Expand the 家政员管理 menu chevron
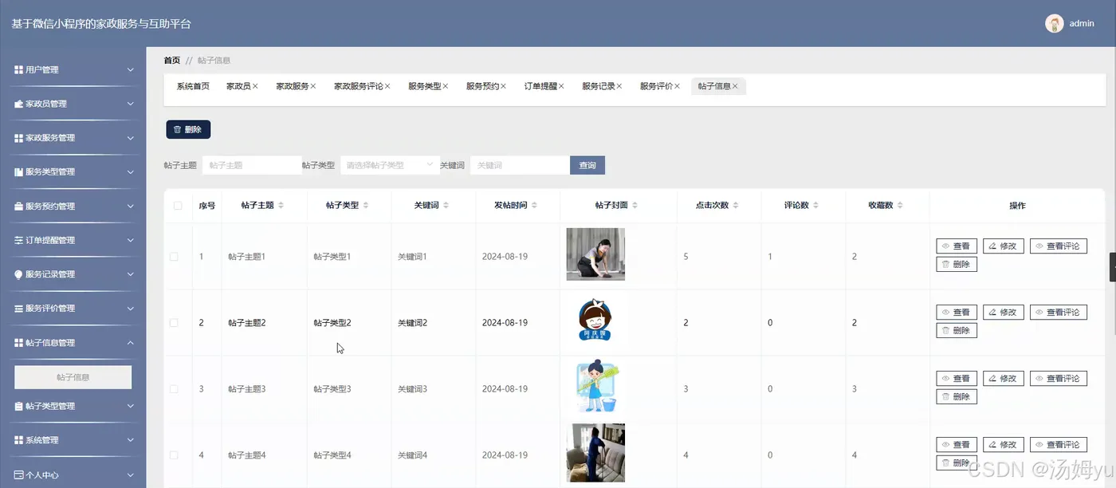Screen dimensions: 1116x488 [131, 104]
